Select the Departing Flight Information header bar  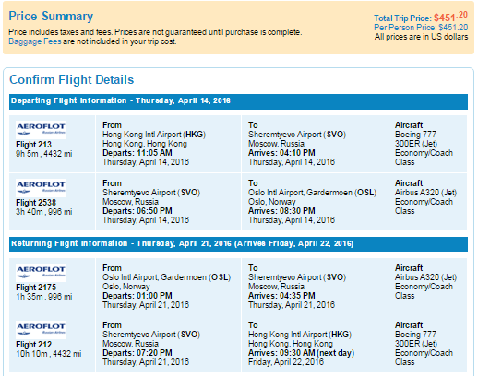[x=238, y=101]
